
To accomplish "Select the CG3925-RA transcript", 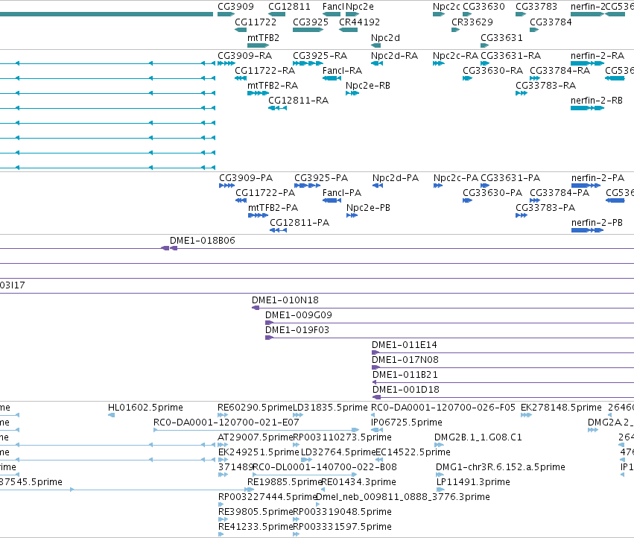I will (307, 63).
